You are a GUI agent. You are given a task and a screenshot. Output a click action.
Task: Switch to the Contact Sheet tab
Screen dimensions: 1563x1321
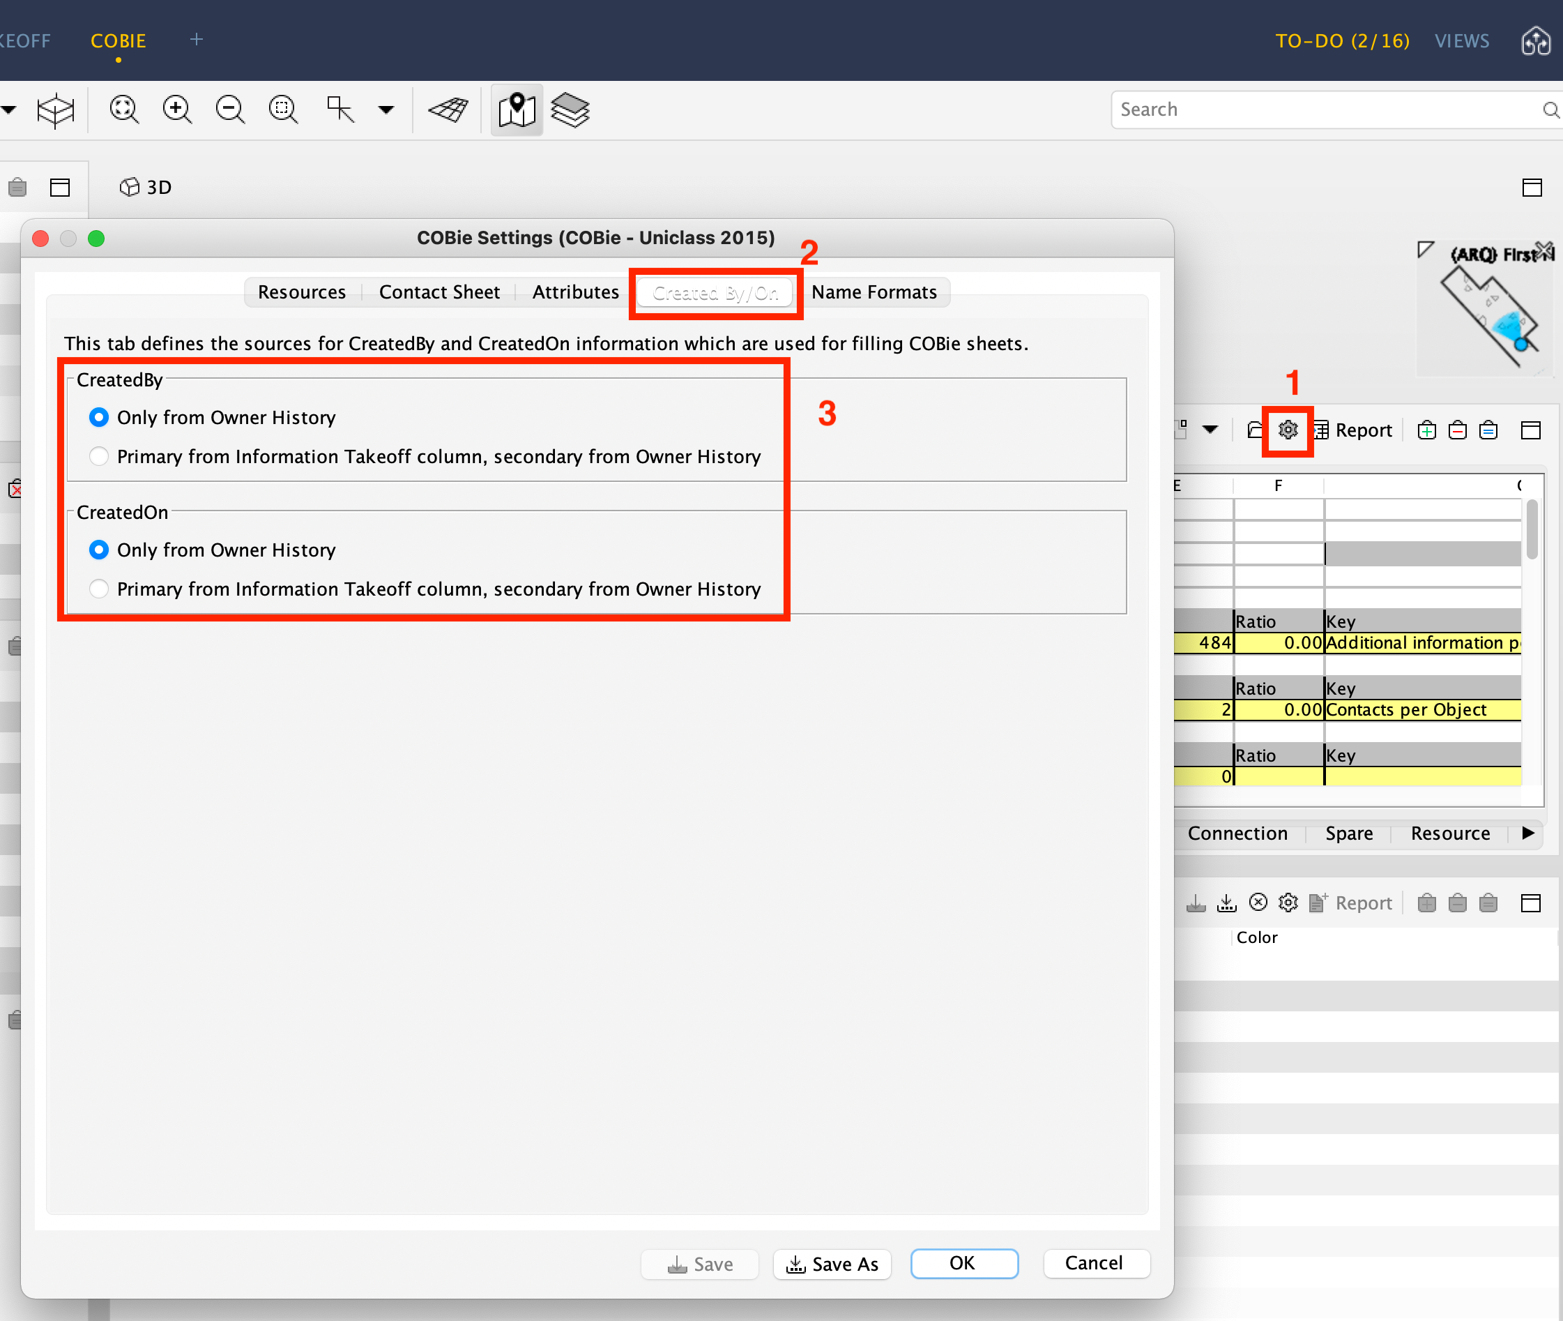[x=439, y=292]
